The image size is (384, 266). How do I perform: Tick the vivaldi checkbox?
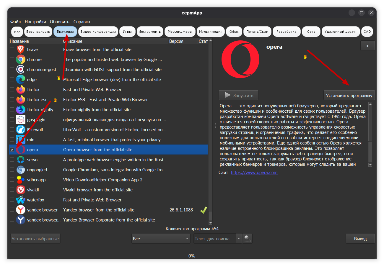12,190
